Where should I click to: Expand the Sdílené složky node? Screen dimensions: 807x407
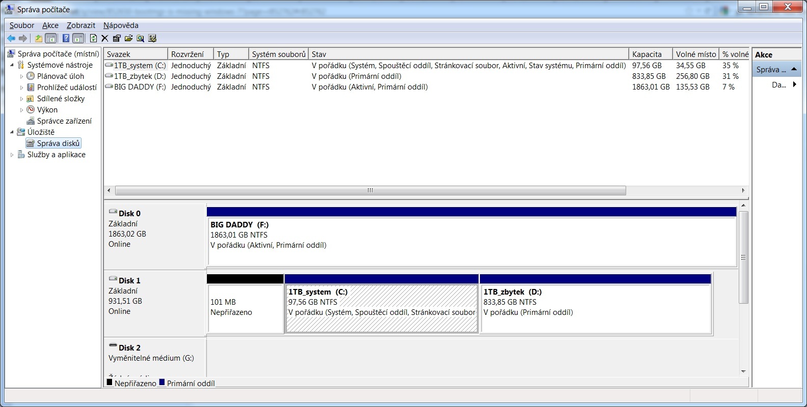pos(21,99)
